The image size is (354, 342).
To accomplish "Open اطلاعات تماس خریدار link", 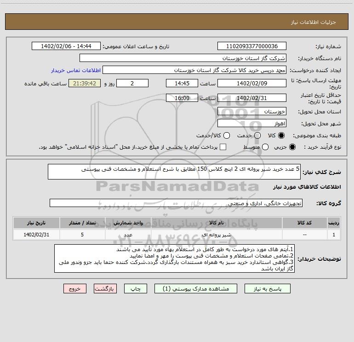I will [76, 70].
